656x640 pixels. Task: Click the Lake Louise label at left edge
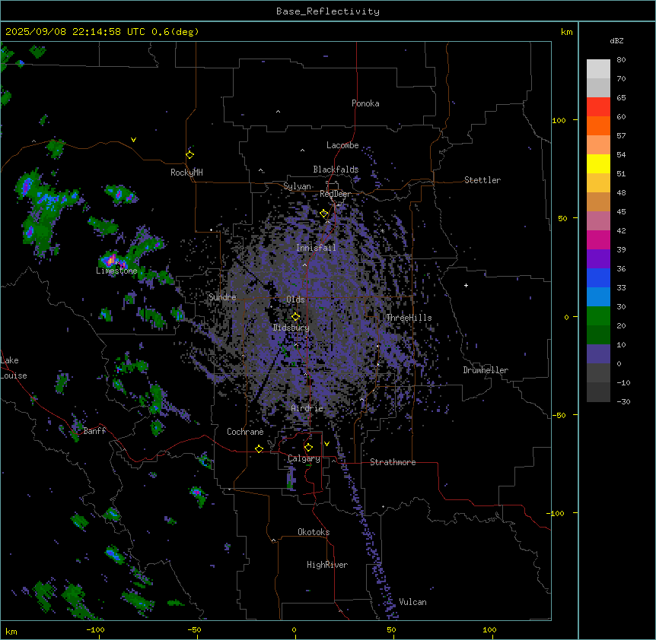[x=14, y=368]
